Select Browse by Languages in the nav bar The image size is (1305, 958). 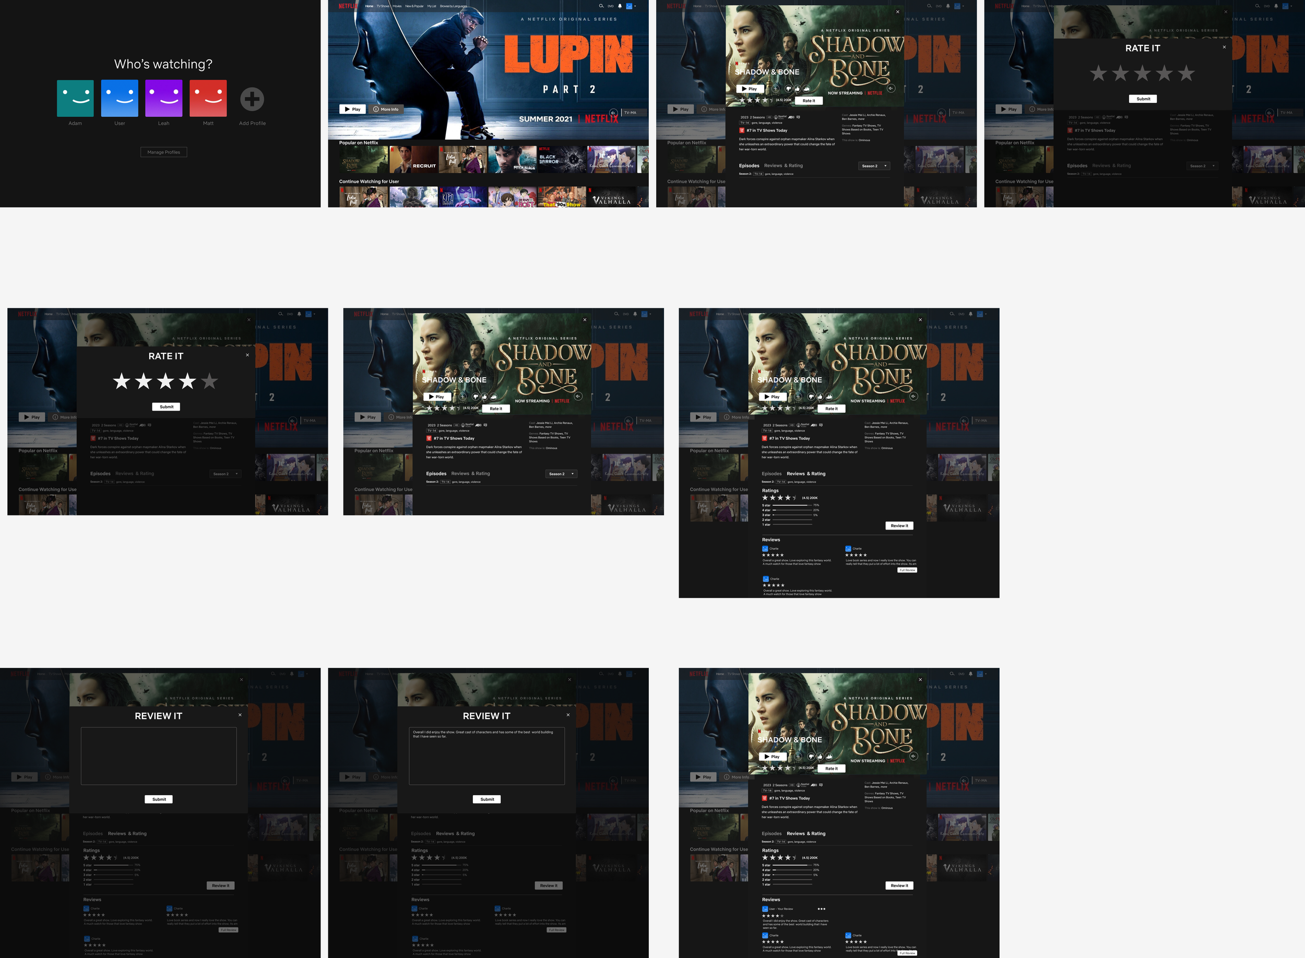click(453, 6)
